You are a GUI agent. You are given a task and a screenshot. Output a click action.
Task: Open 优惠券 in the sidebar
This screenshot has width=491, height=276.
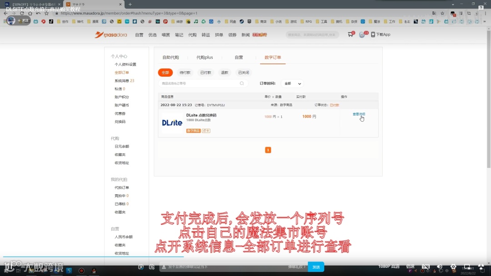click(x=120, y=113)
